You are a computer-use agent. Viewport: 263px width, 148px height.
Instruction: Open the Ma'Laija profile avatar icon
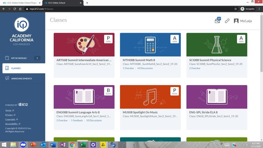(x=236, y=21)
